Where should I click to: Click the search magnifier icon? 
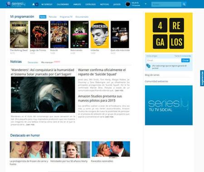pyautogui.click(x=184, y=4)
